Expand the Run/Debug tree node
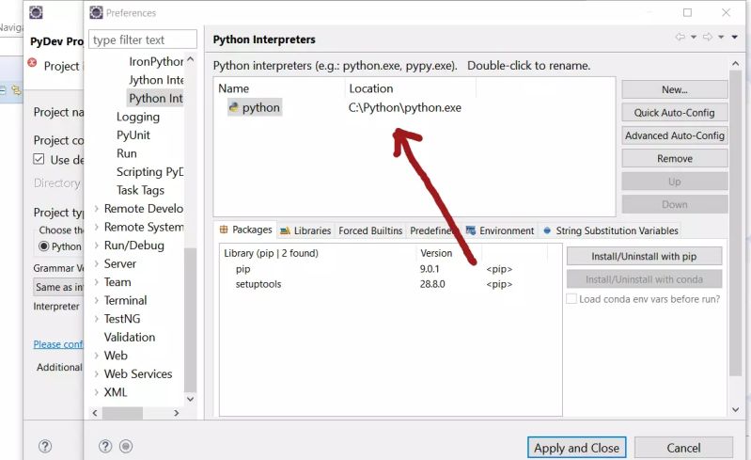This screenshot has width=751, height=460. pos(96,246)
